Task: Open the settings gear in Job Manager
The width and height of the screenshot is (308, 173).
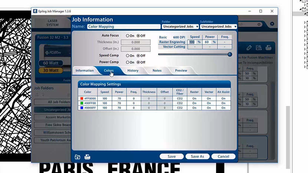Action: click(272, 24)
